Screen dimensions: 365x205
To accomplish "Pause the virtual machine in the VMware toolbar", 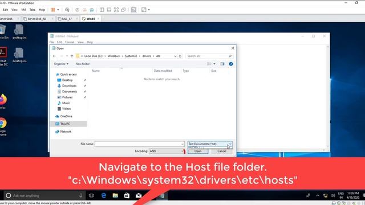I will pos(53,10).
